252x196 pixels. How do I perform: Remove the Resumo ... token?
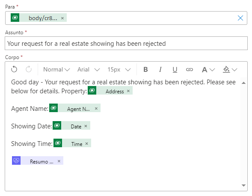click(59, 161)
